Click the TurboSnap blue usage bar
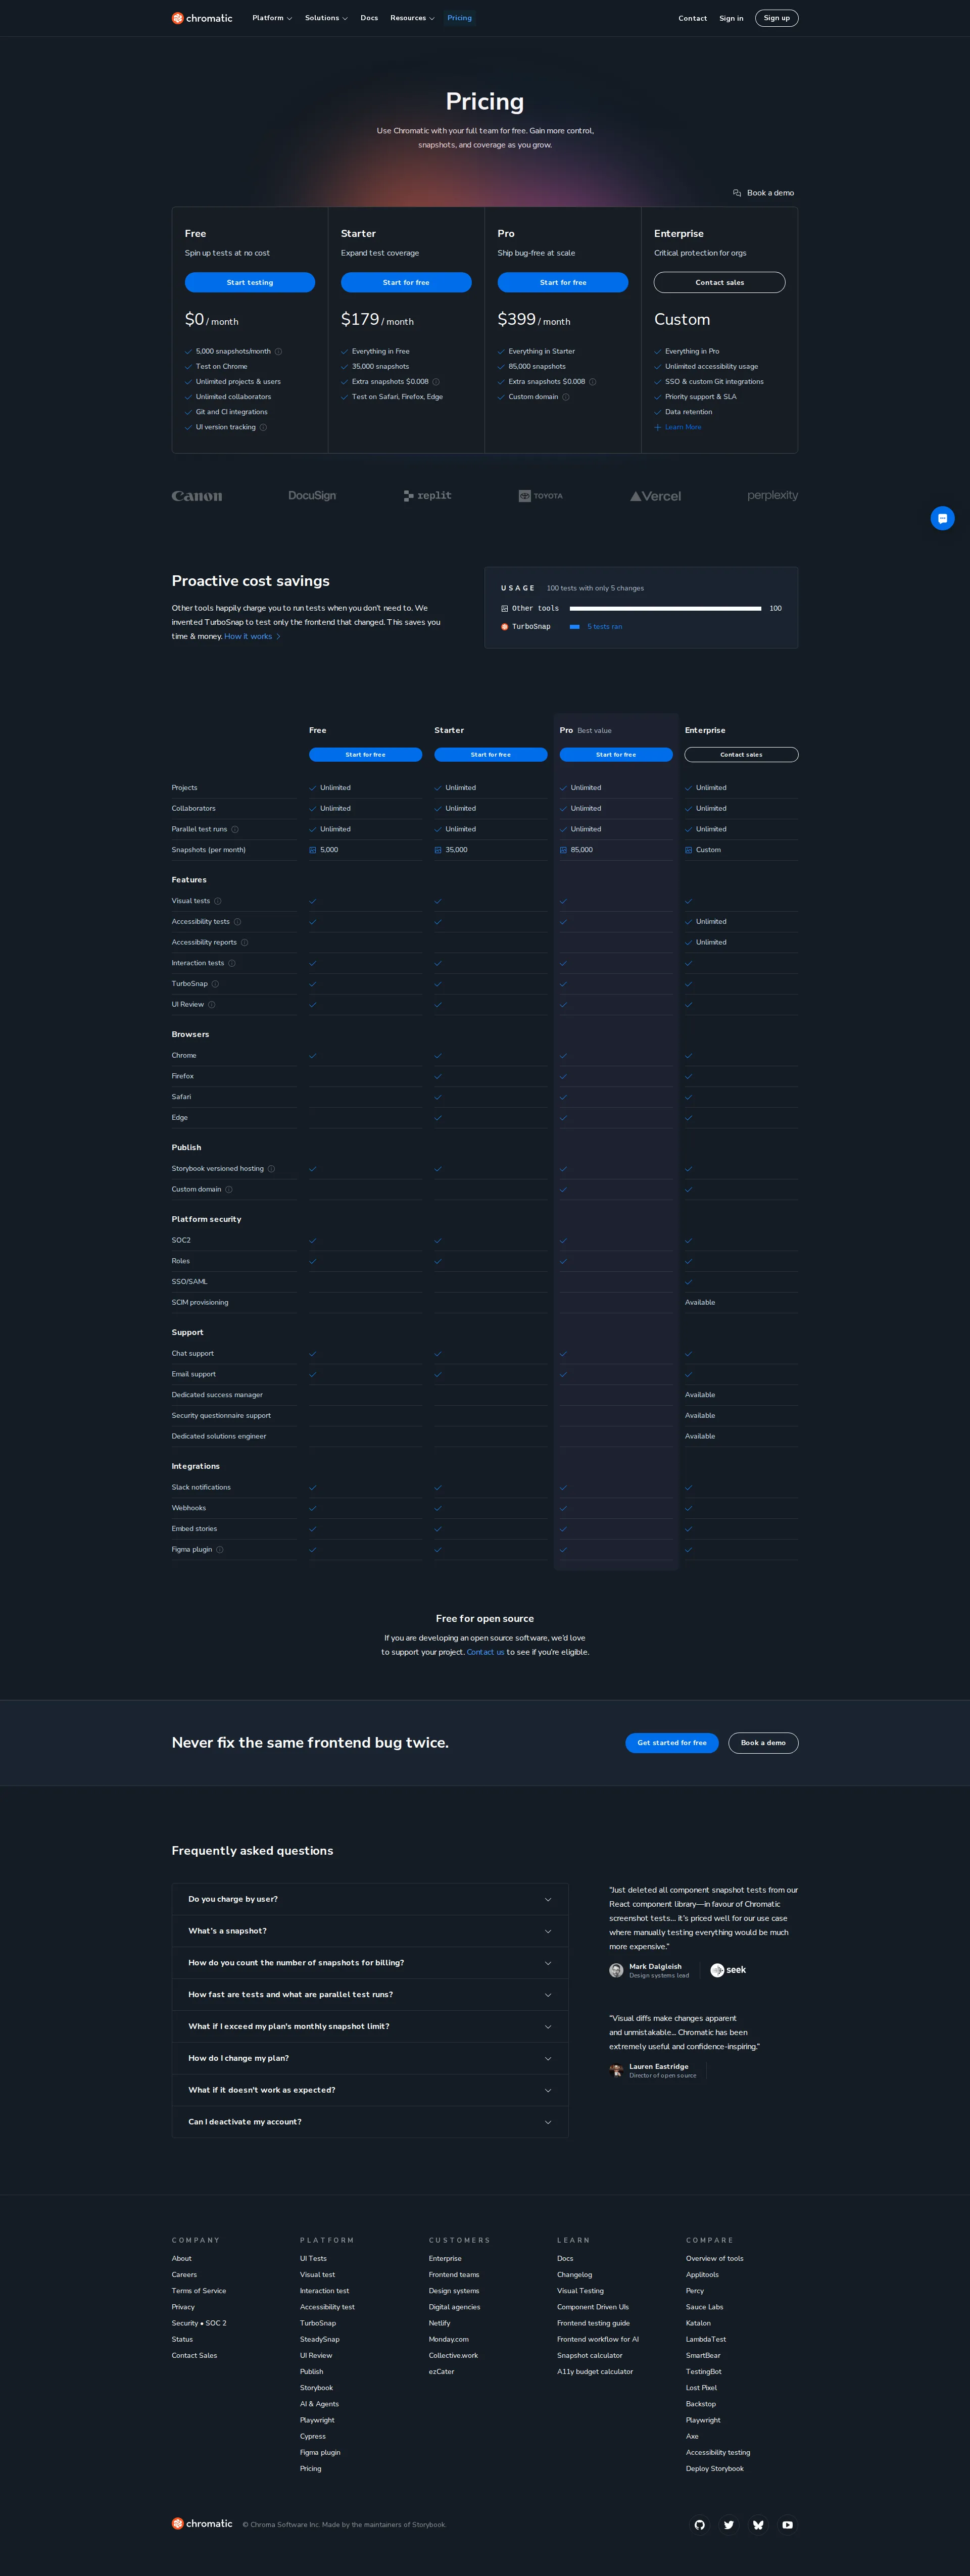970x2576 pixels. click(575, 627)
